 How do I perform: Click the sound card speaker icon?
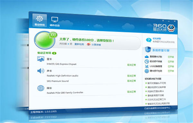click(41, 71)
